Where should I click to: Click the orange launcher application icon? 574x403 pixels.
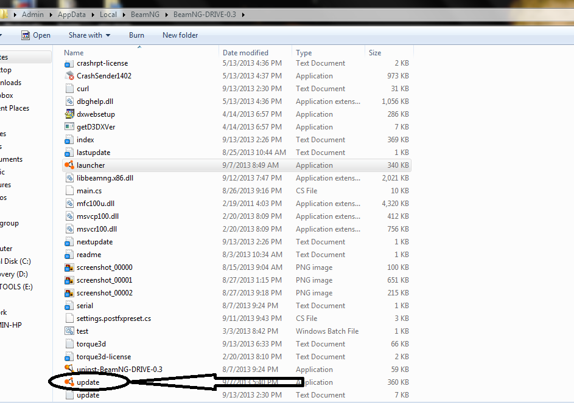69,165
